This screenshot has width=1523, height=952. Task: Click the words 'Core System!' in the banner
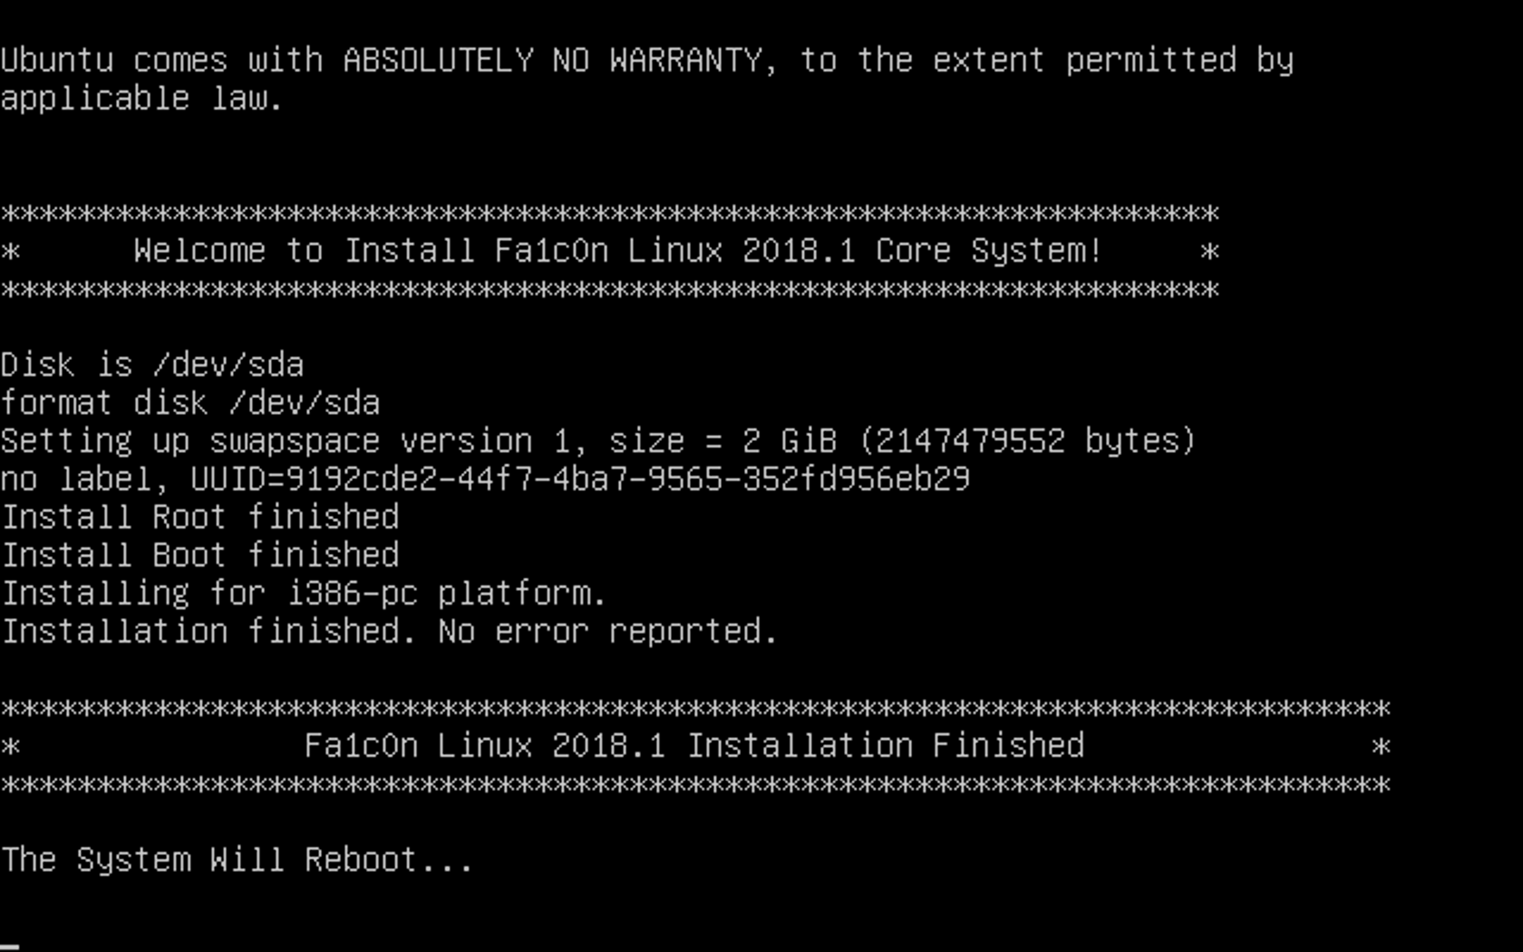pyautogui.click(x=988, y=251)
